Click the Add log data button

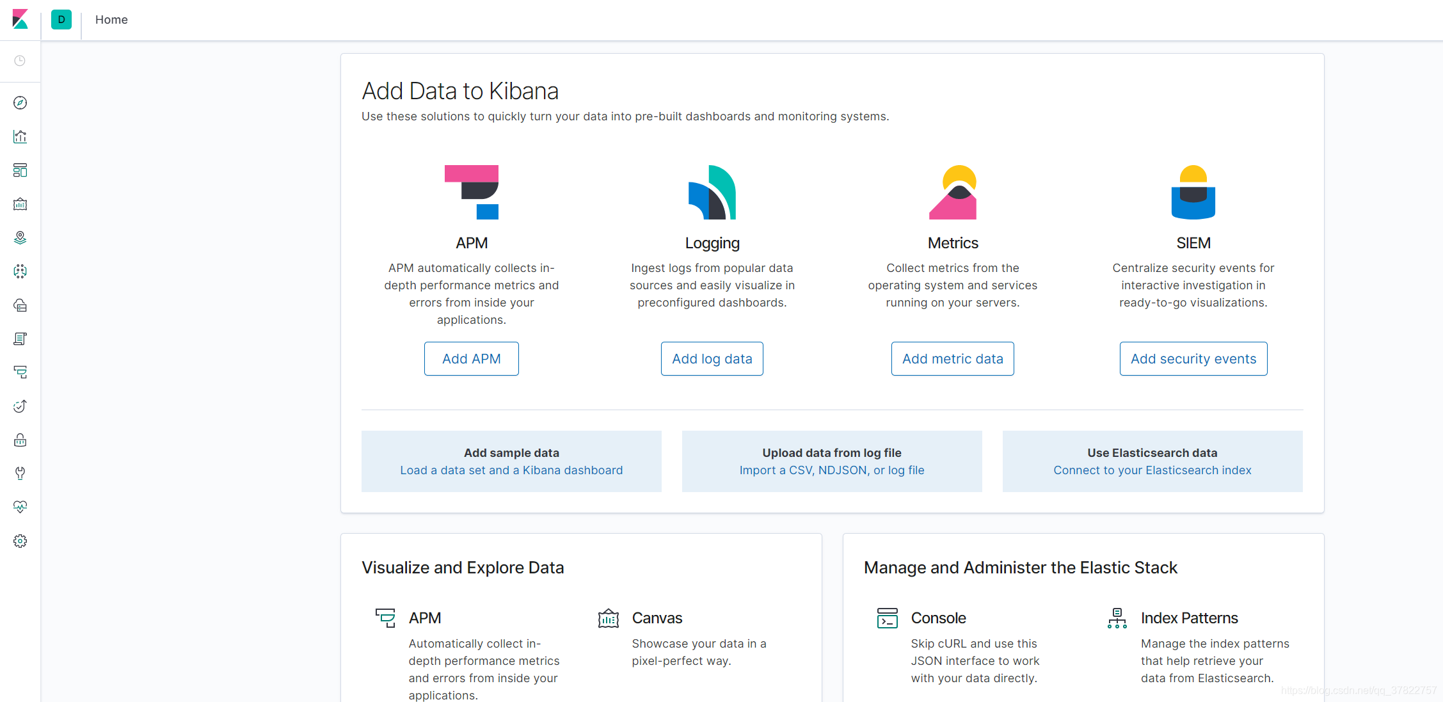coord(712,359)
